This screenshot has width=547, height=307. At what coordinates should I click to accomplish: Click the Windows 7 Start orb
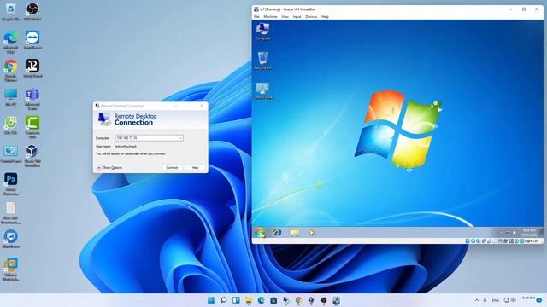pyautogui.click(x=260, y=232)
